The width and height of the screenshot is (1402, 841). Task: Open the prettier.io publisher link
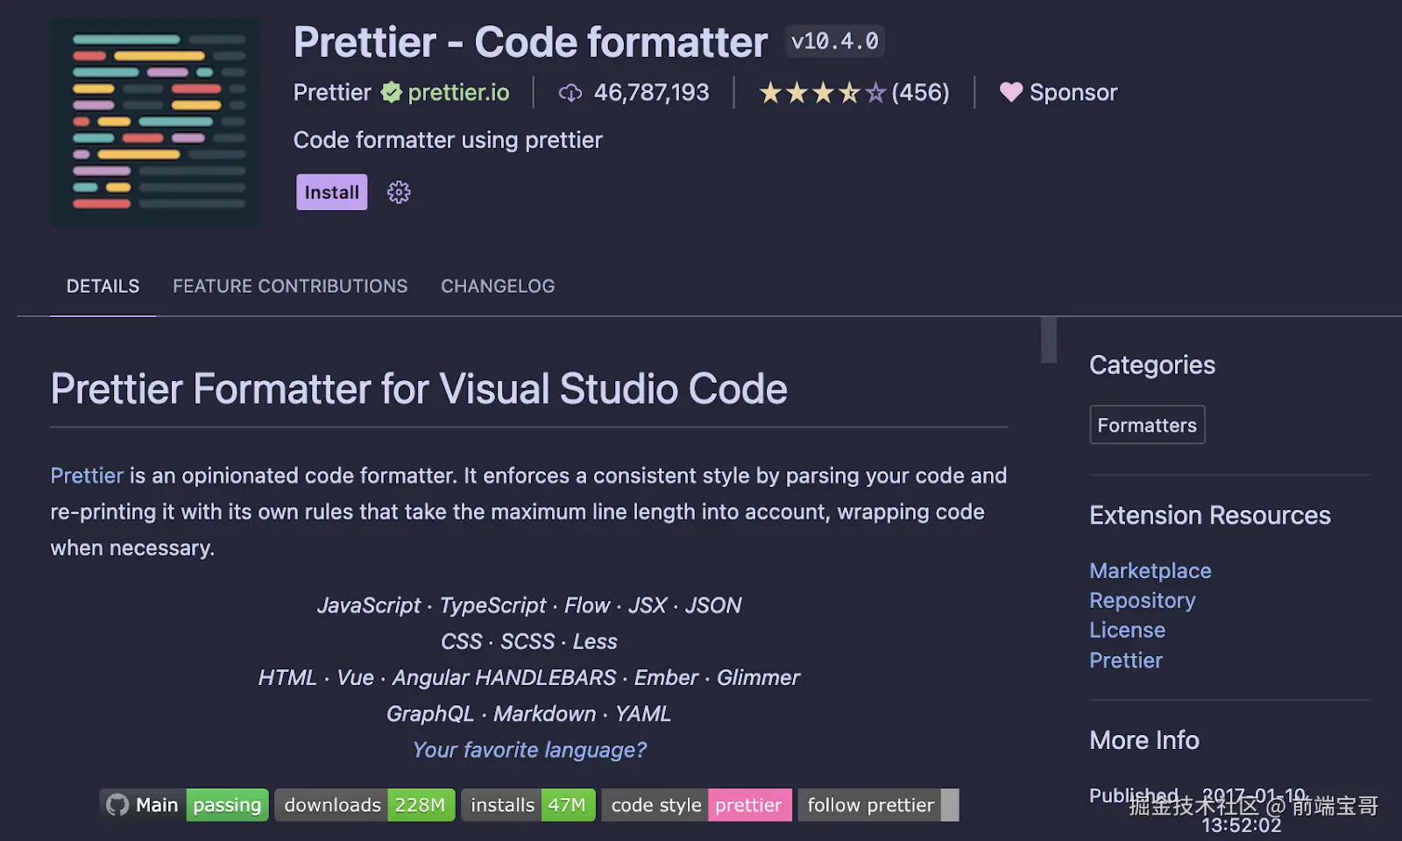point(458,92)
